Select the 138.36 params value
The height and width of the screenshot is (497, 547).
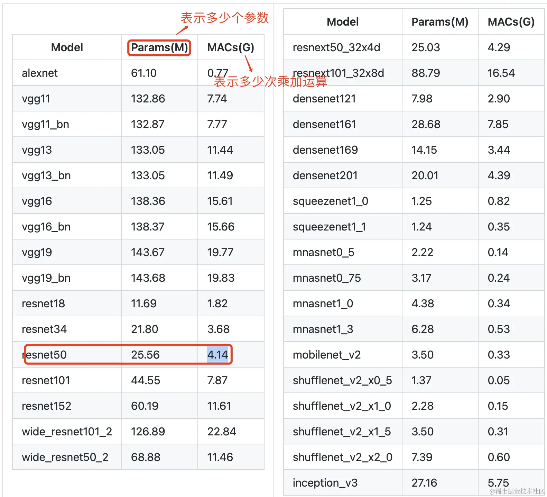pyautogui.click(x=148, y=201)
